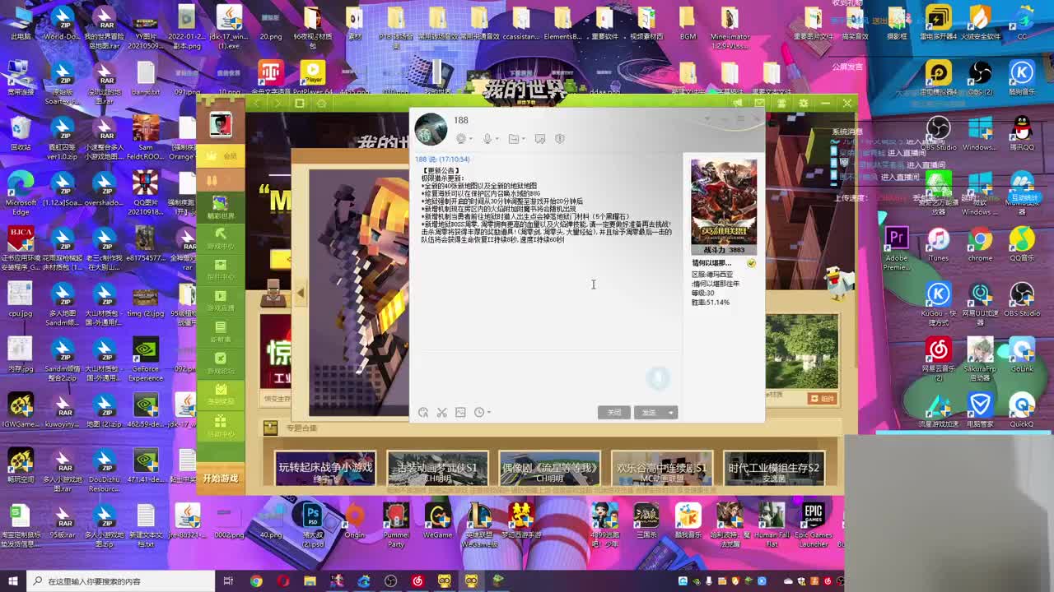Insert an image into the chat message
This screenshot has height=592, width=1054.
(x=459, y=410)
